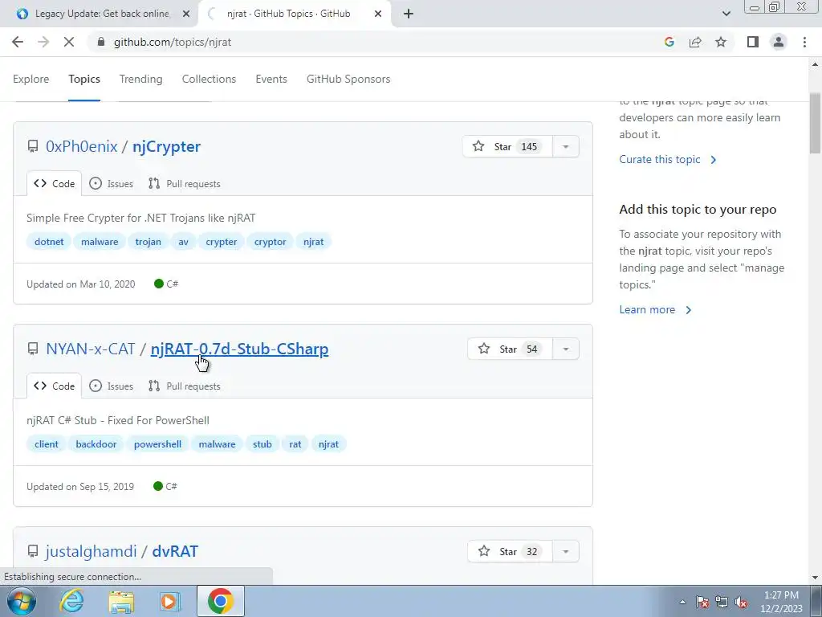Screen dimensions: 822x617
Task: Open the Google icon in address bar
Action: point(669,42)
